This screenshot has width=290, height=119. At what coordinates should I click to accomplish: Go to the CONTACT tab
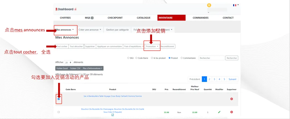228,18
